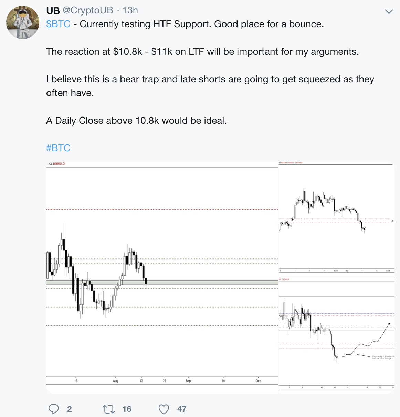The height and width of the screenshot is (417, 400).
Task: Open the #BTC hashtag link
Action: [58, 148]
